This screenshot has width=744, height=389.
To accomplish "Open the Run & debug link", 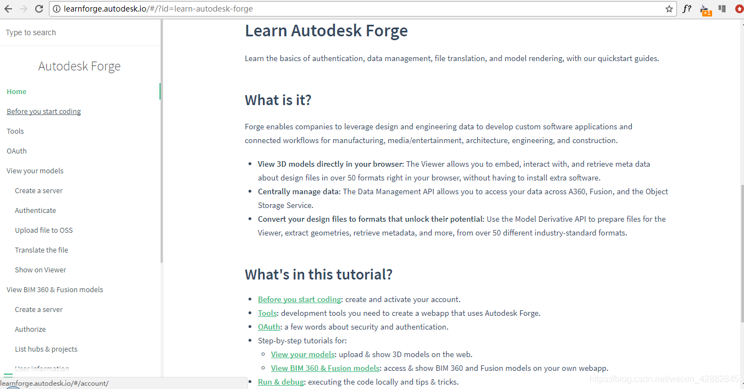I will (x=280, y=382).
